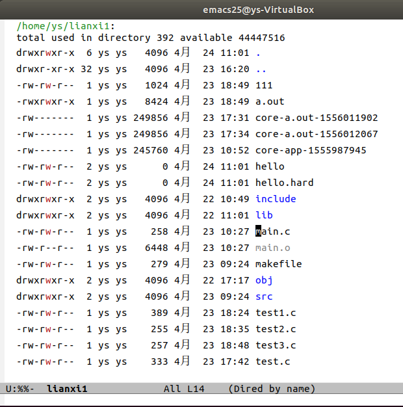Open the obj directory entry
Viewport: 403px width, 407px height.
point(264,280)
